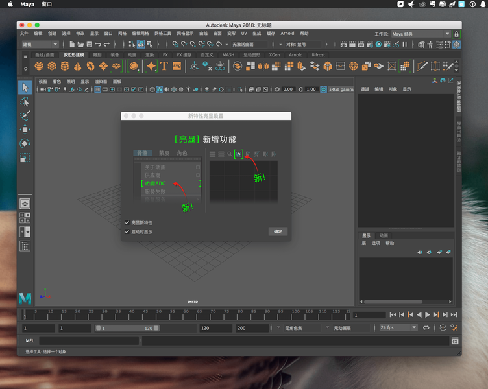The height and width of the screenshot is (389, 488).
Task: Open the Arnold menu in menu bar
Action: 287,33
